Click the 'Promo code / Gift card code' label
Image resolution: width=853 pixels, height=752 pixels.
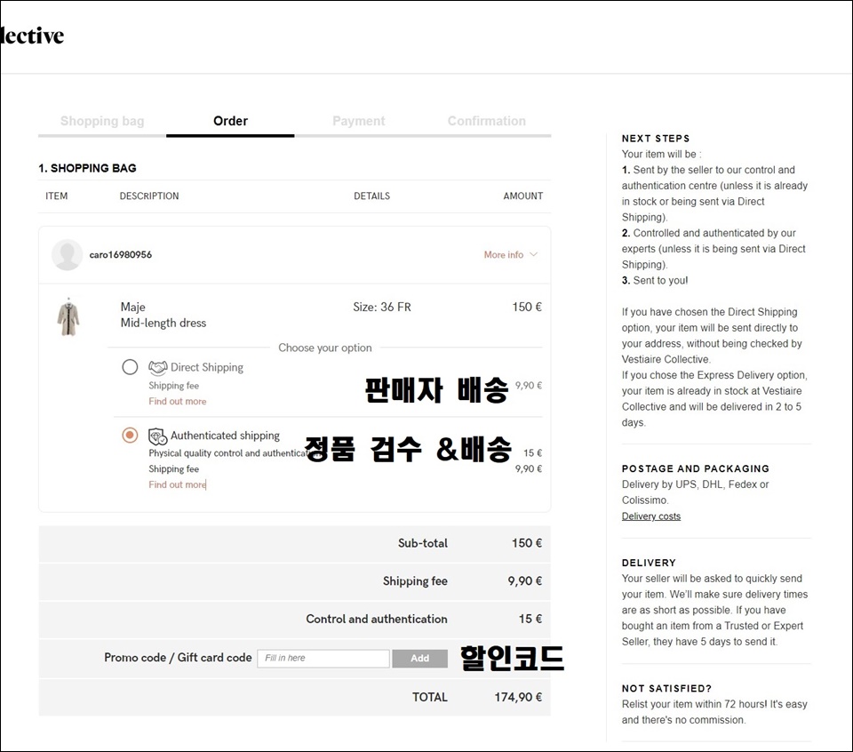[178, 658]
